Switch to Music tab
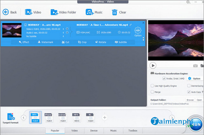204x135 pixels. 113,131
